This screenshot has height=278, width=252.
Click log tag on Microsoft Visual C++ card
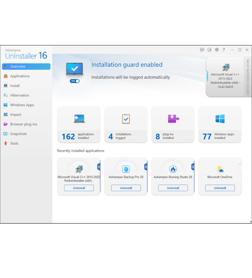coord(99,167)
